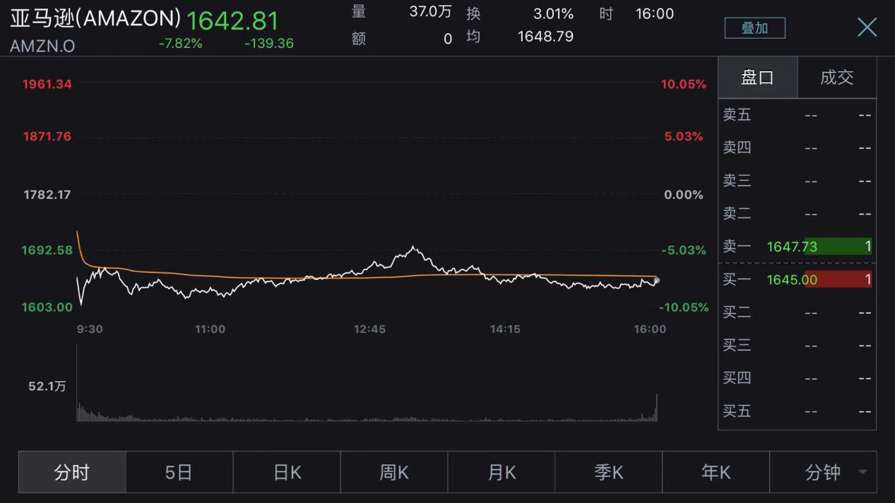Click the 12:45 time axis label
The image size is (895, 503).
pyautogui.click(x=369, y=329)
